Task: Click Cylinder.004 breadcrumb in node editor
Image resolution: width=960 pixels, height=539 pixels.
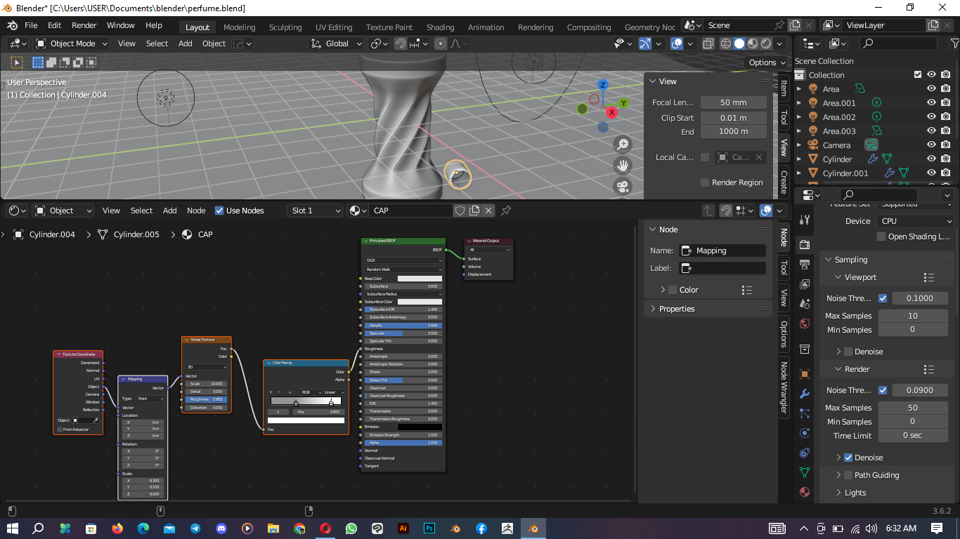Action: 52,234
